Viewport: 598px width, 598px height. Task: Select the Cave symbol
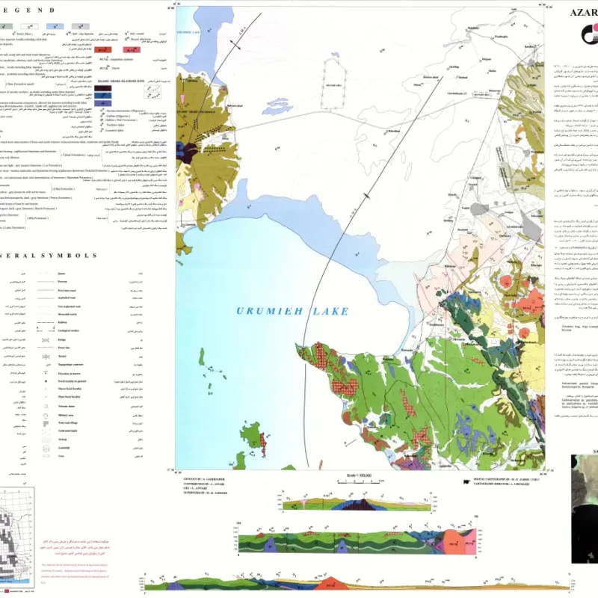46,456
